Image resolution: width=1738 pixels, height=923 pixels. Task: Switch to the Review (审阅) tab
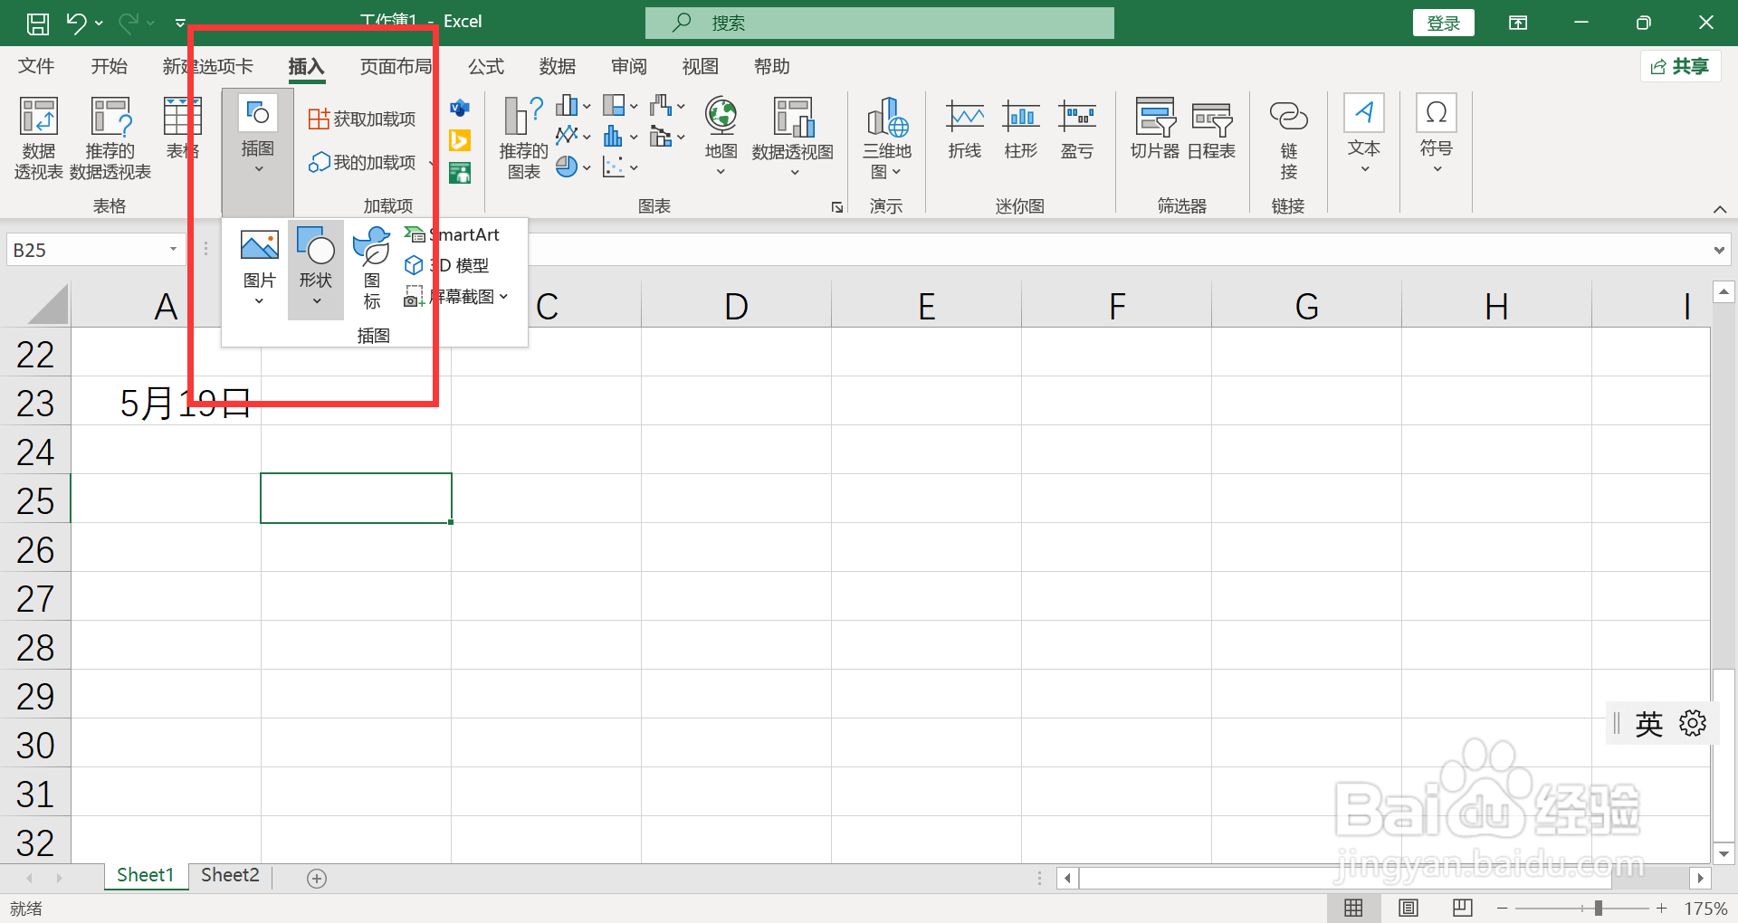tap(629, 66)
